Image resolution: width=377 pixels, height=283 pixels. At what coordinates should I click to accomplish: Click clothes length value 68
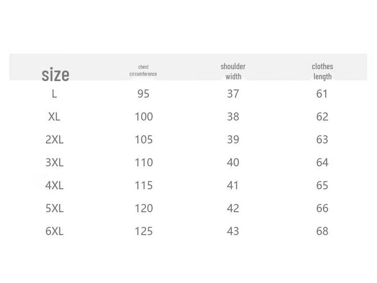tap(322, 231)
